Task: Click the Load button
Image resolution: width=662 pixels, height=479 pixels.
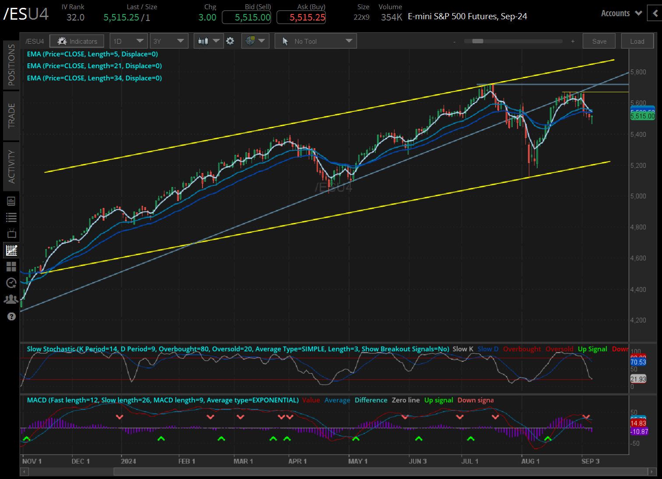Action: click(x=637, y=41)
